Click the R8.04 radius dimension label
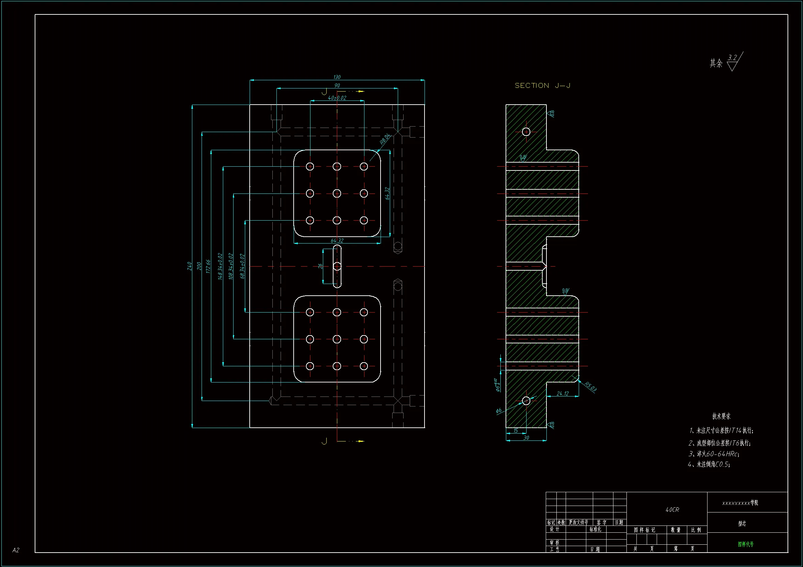 (385, 139)
